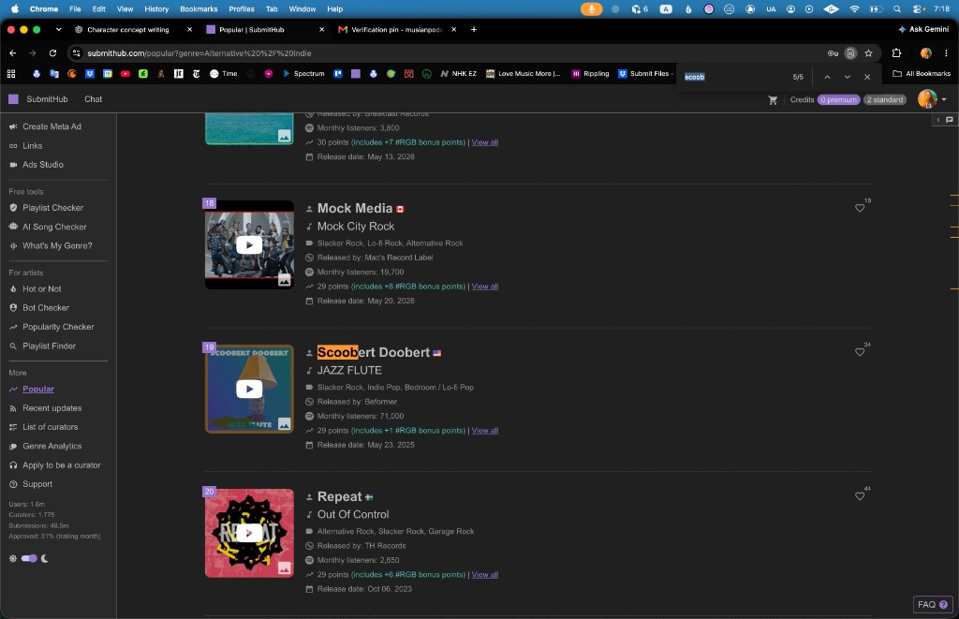View all points for Mock Media
This screenshot has width=959, height=619.
click(x=484, y=287)
